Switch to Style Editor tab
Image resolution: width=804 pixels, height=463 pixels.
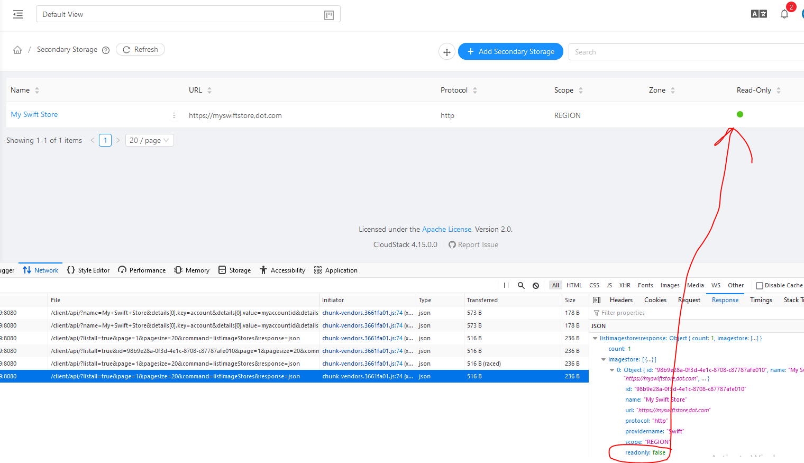(x=88, y=270)
